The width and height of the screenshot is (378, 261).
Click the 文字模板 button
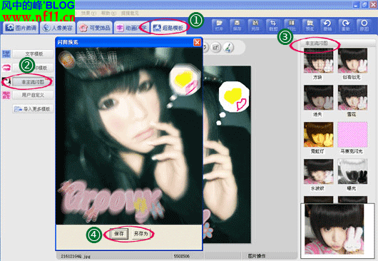(x=34, y=54)
